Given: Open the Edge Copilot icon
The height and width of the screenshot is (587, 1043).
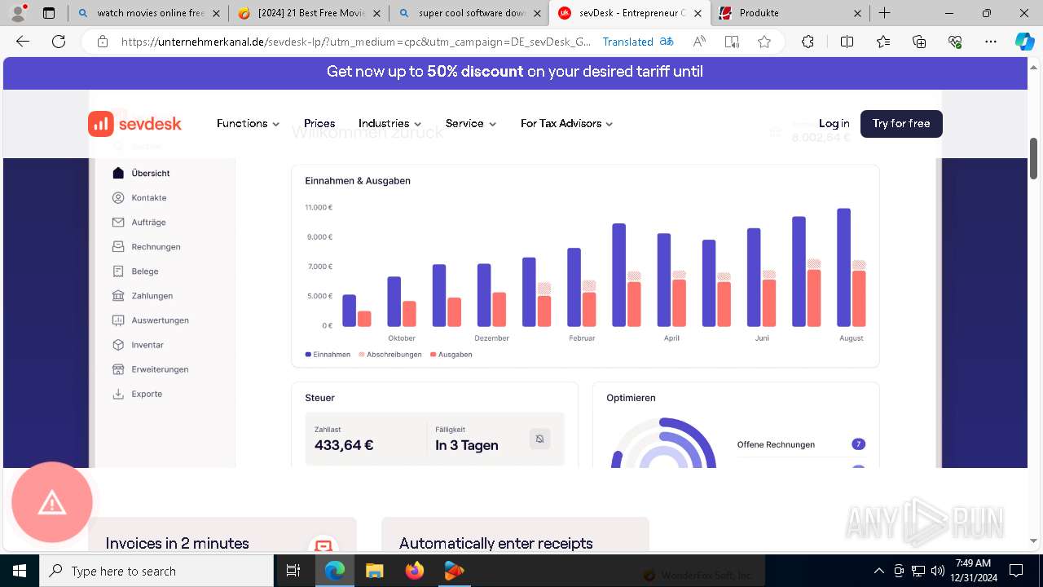Looking at the screenshot, I should [1024, 42].
